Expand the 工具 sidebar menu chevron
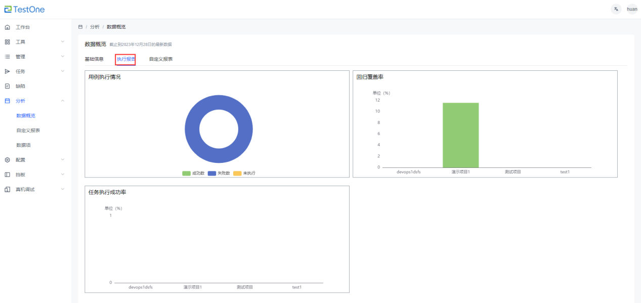Screen dimensions: 641x303 pyautogui.click(x=63, y=42)
